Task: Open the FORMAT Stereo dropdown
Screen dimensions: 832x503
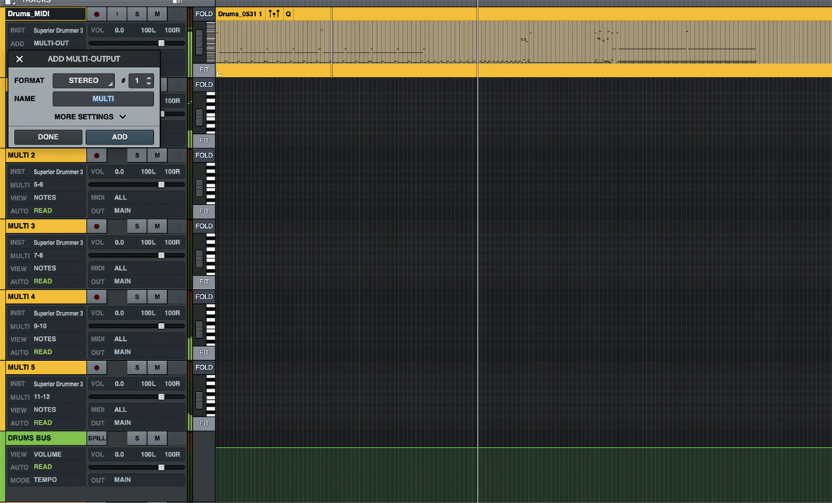Action: tap(84, 80)
